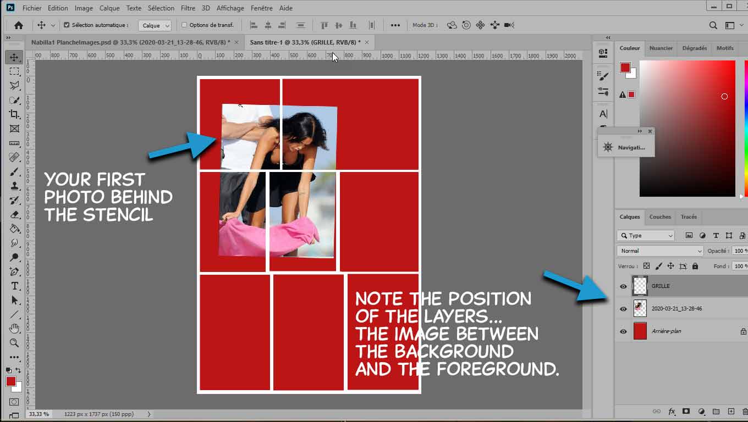748x422 pixels.
Task: Select the History Brush tool
Action: [x=14, y=200]
